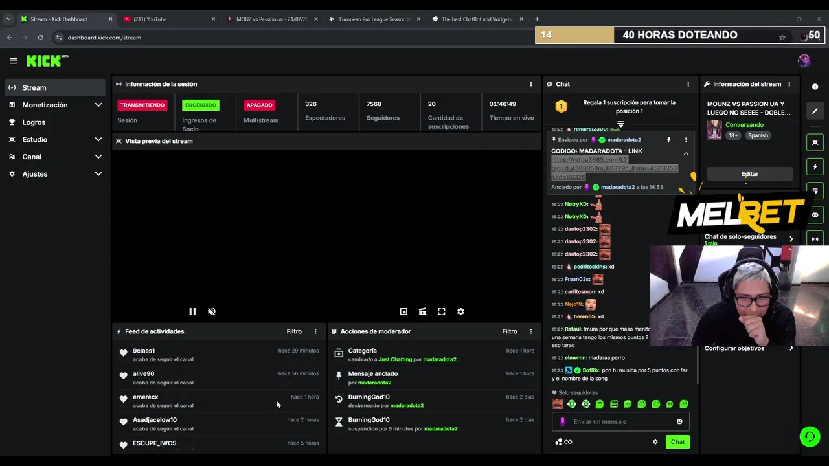Select Logros in the sidebar
829x466 pixels.
tap(55, 122)
